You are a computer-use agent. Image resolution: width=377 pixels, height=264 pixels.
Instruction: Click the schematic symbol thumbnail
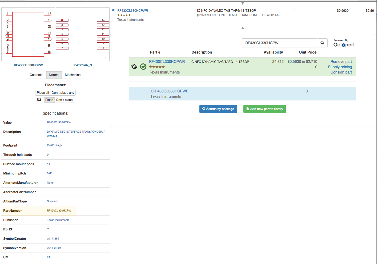28,34
